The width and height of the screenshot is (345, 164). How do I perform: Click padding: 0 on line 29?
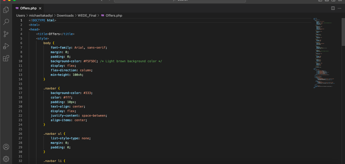tap(61, 147)
